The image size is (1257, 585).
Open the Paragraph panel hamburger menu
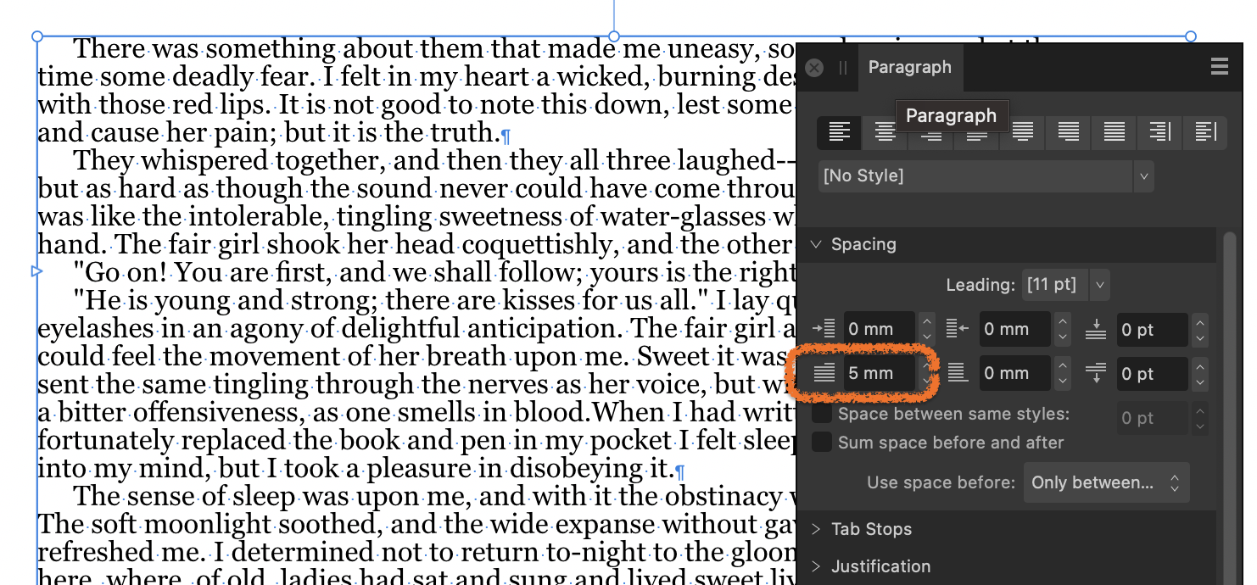click(x=1220, y=67)
